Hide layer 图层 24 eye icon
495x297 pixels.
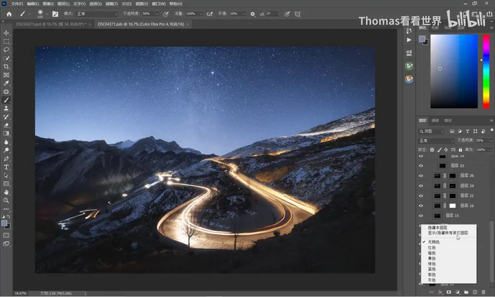click(x=421, y=186)
